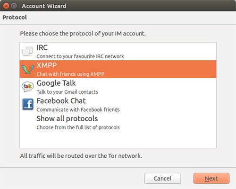Click 'Choose from the full list of protocols'
This screenshot has height=189, width=236.
pos(78,127)
